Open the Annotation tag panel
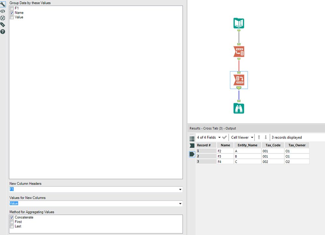 click(3, 25)
